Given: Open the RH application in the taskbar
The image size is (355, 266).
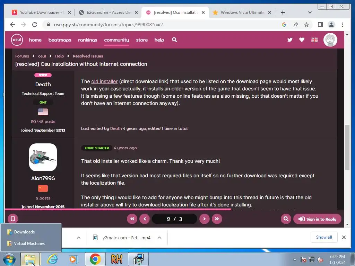Looking at the screenshot, I should tap(116, 259).
